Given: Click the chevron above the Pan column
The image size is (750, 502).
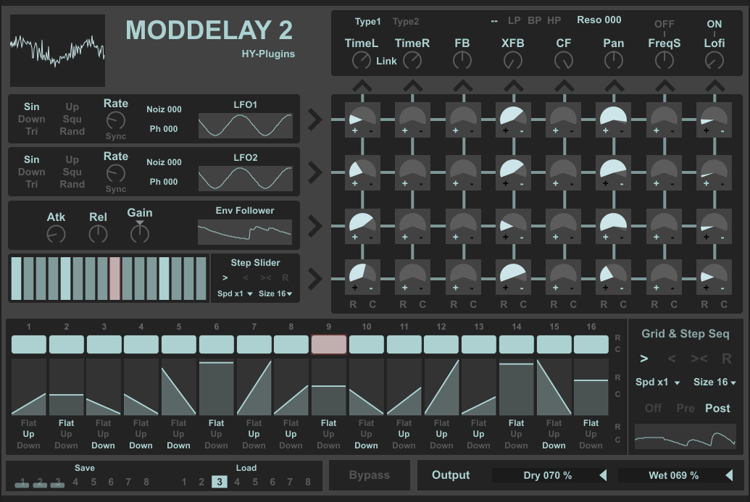Looking at the screenshot, I should tap(614, 86).
